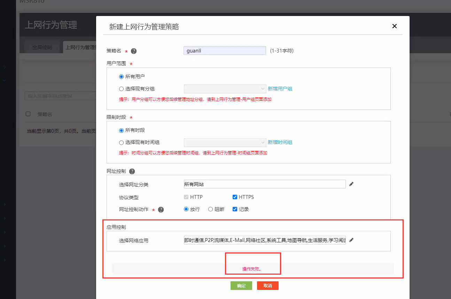The height and width of the screenshot is (299, 451).
Task: Open the user group dropdown for 选择现有分组
Action: point(225,89)
